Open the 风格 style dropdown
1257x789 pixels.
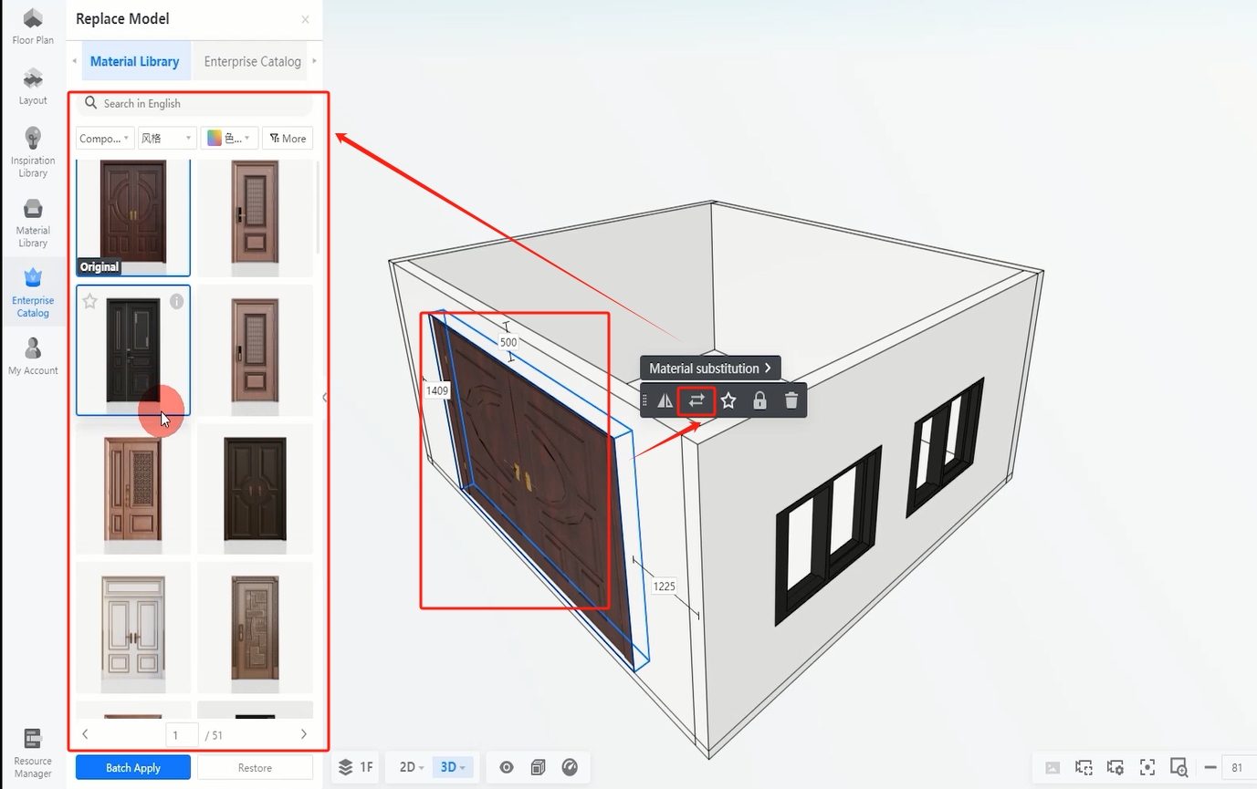click(167, 139)
